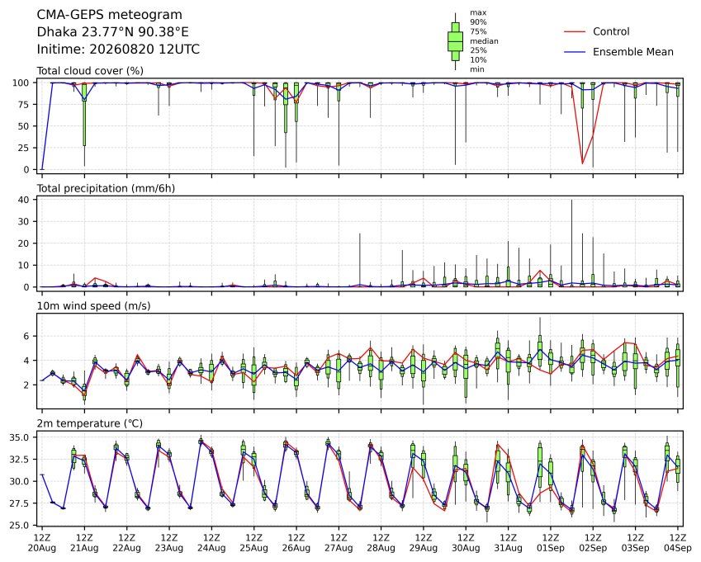This screenshot has width=701, height=562.
Task: Click the '40' tick on precipitation axis
Action: point(24,200)
